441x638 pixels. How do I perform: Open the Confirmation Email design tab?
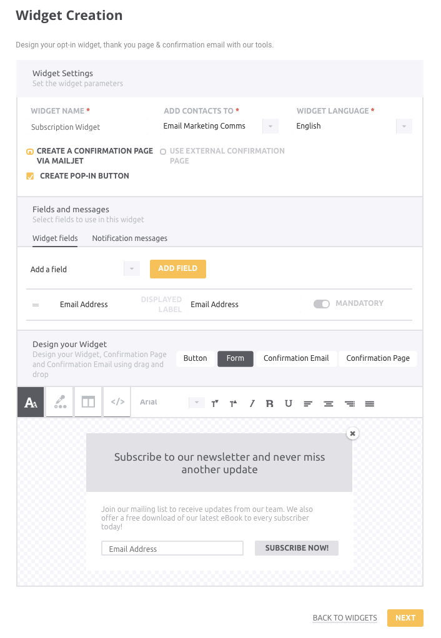pos(296,358)
